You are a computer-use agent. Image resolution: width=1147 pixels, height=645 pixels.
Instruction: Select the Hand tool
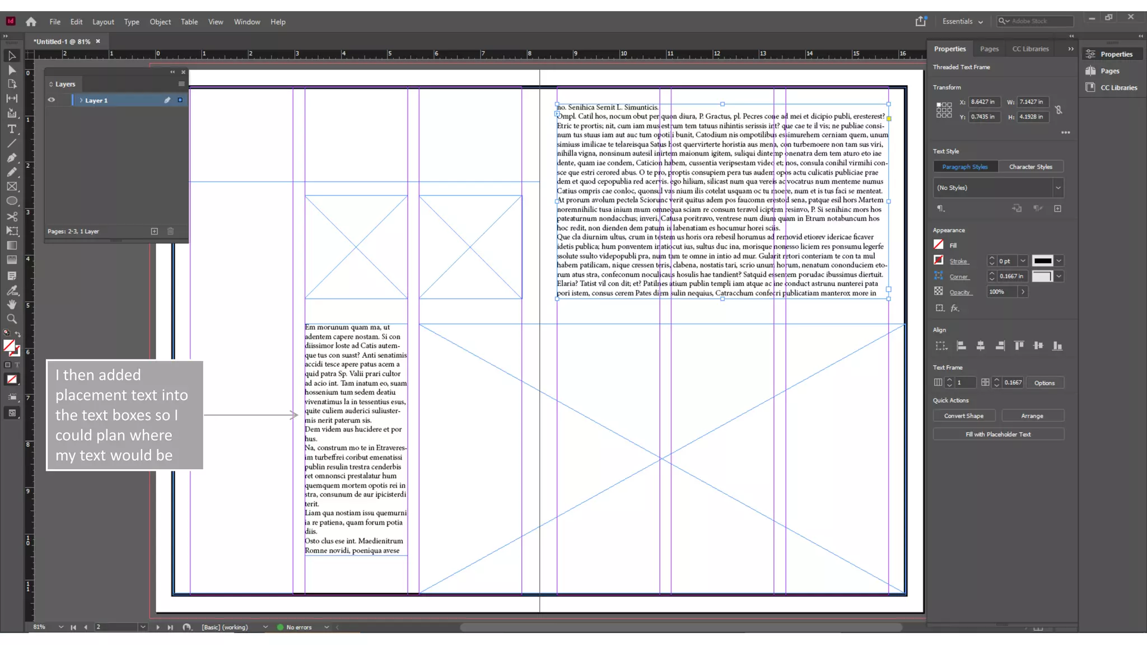tap(12, 305)
